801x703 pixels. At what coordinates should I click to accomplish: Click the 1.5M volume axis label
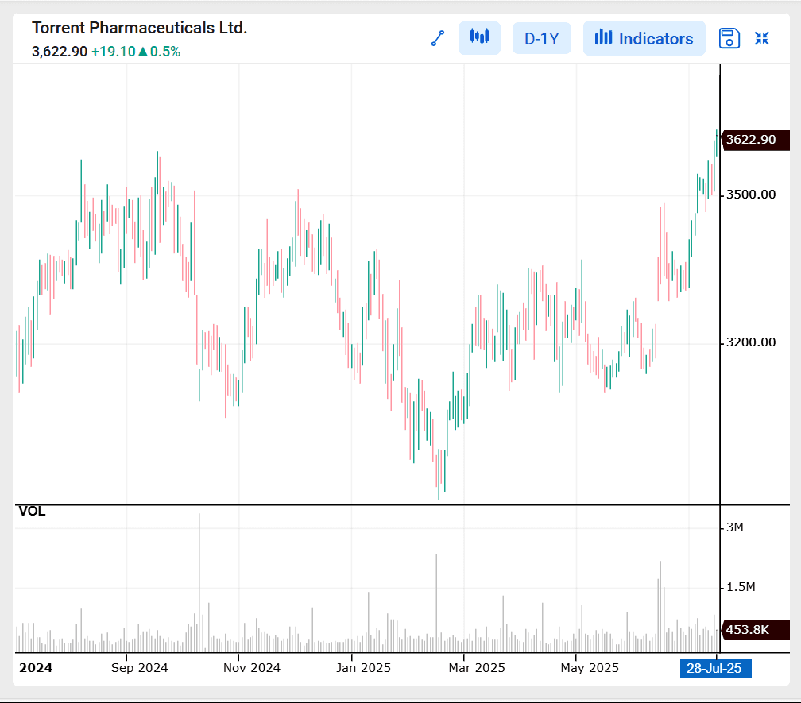tap(741, 587)
